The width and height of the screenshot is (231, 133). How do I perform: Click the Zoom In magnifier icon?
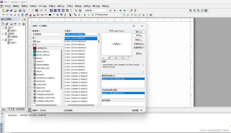(191, 10)
